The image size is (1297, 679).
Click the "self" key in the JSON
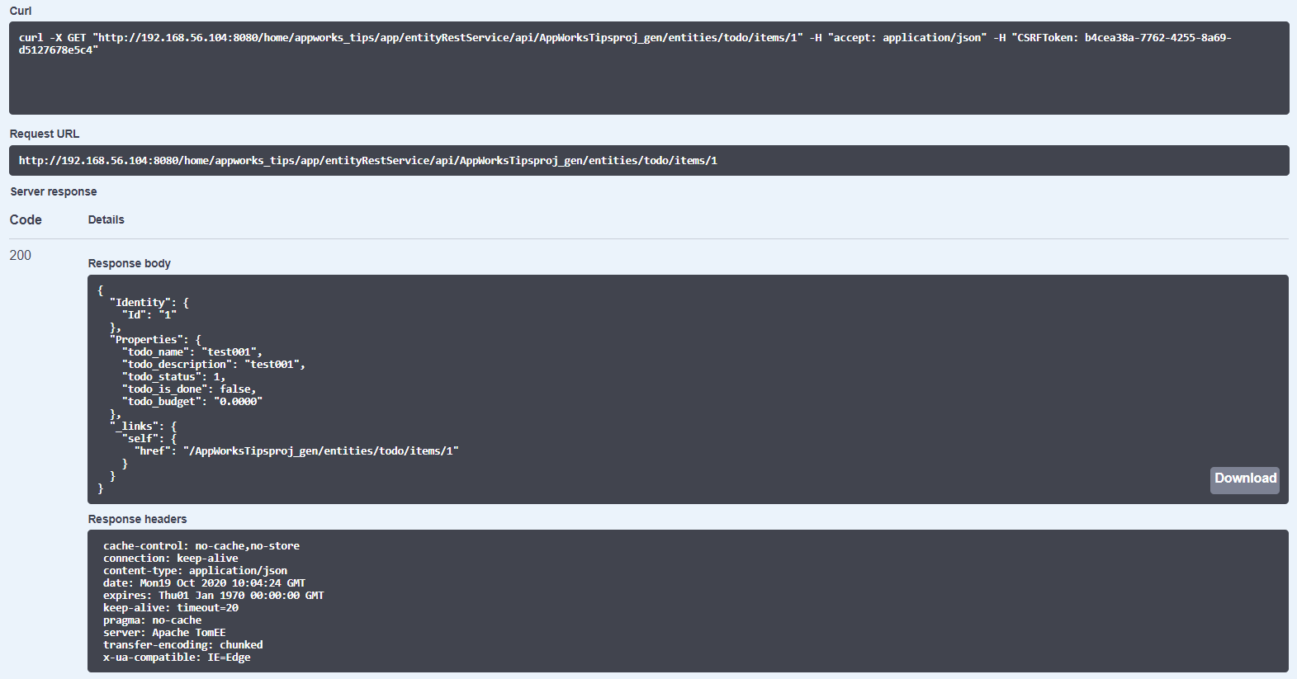coord(140,439)
